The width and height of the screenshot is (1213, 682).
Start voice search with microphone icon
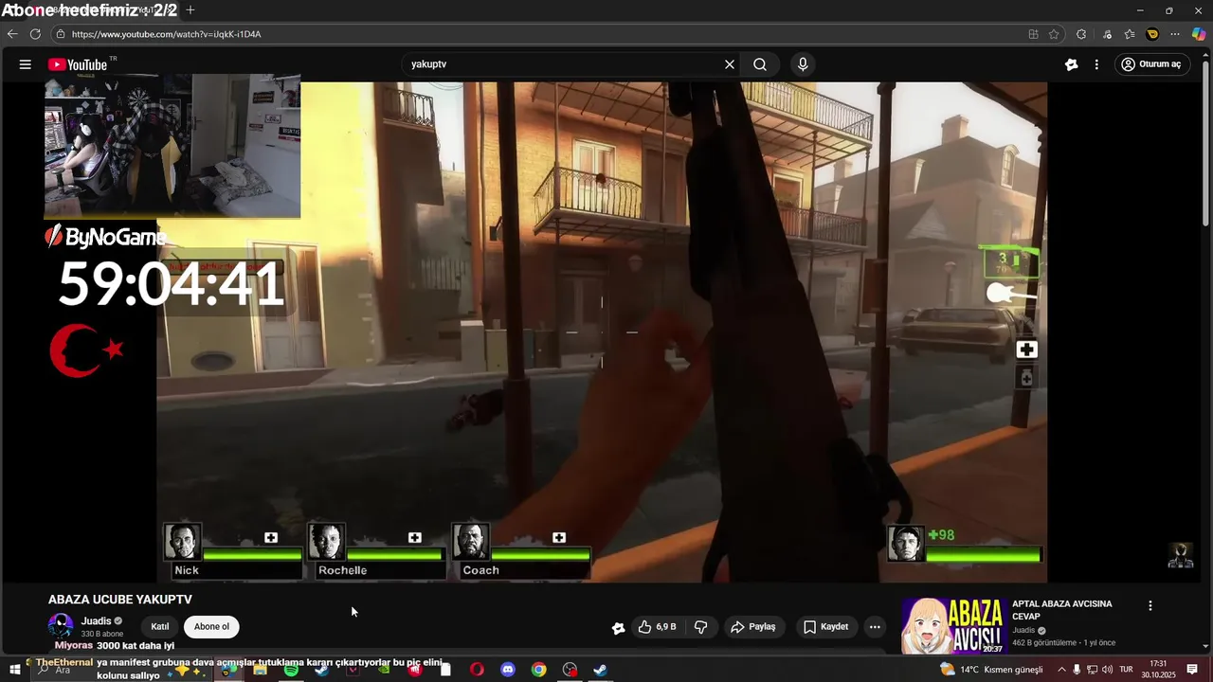(x=803, y=64)
